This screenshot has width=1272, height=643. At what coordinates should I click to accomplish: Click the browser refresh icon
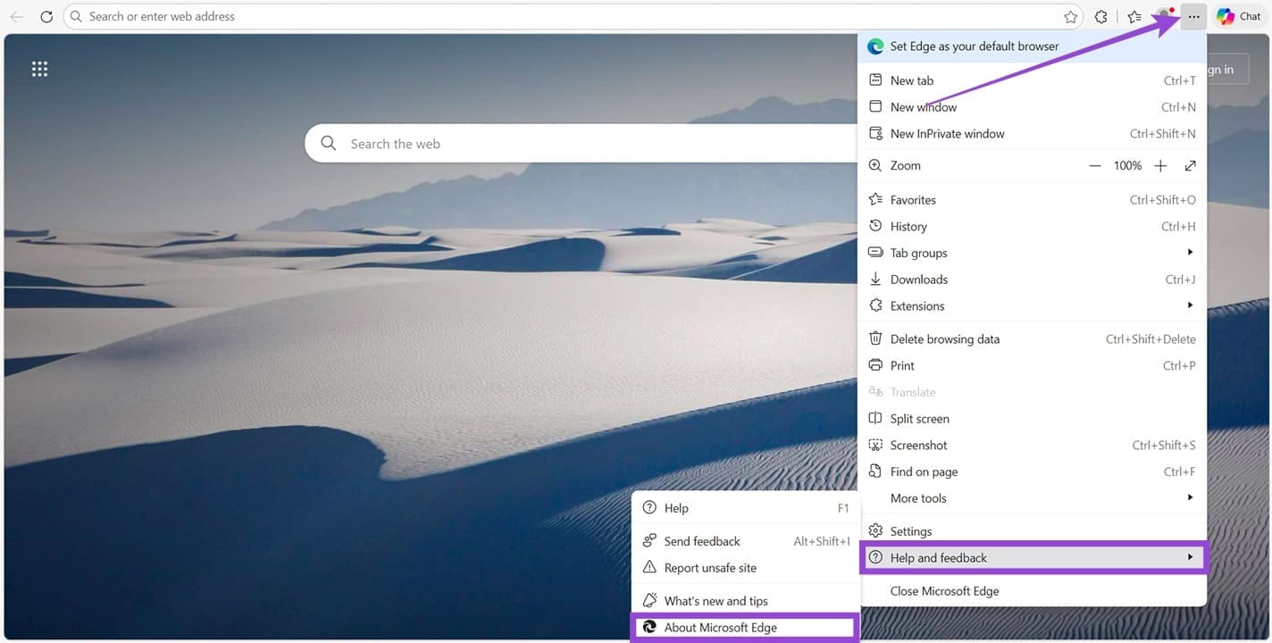tap(46, 17)
